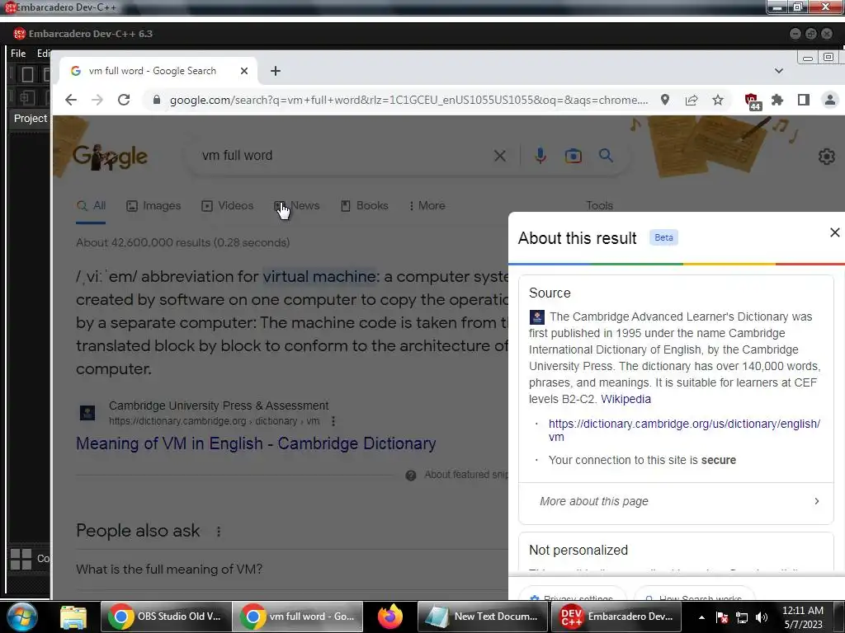Click Cambridge University Press favicon
The image size is (845, 633).
pos(87,413)
